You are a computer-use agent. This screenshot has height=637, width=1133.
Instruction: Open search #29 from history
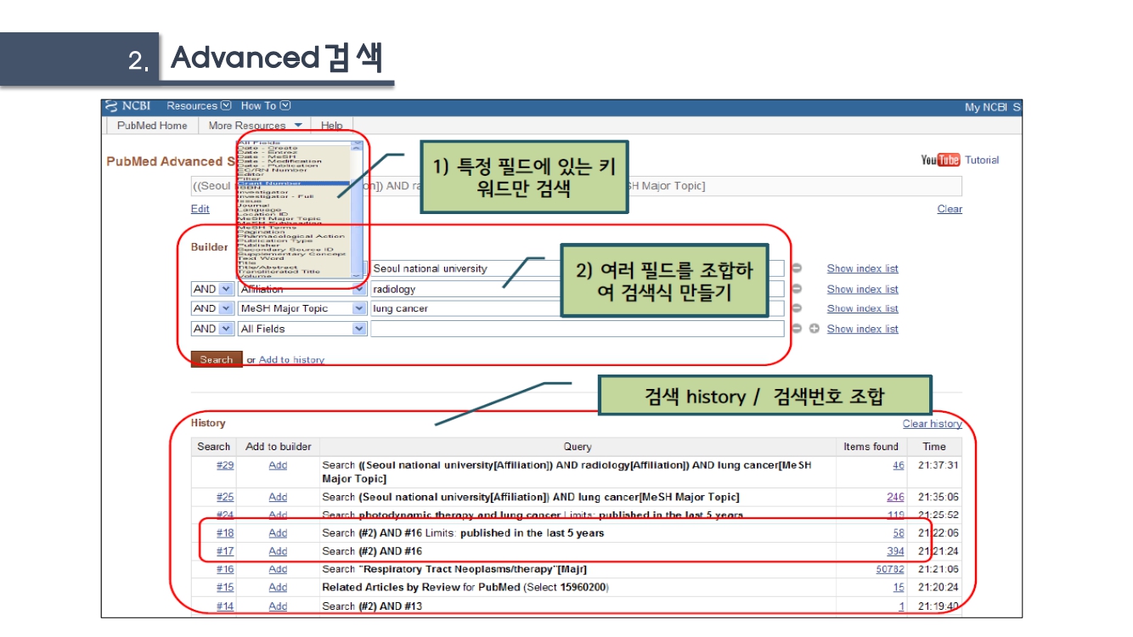tap(225, 465)
